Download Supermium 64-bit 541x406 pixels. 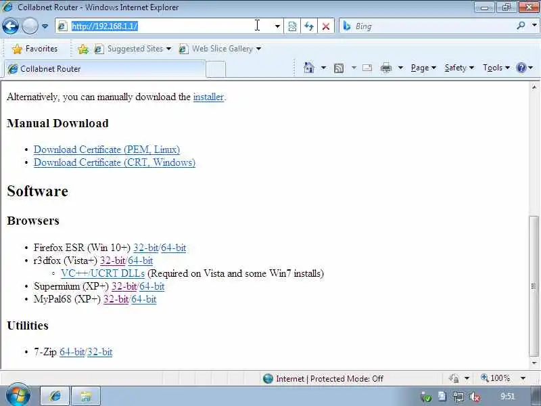tap(151, 286)
